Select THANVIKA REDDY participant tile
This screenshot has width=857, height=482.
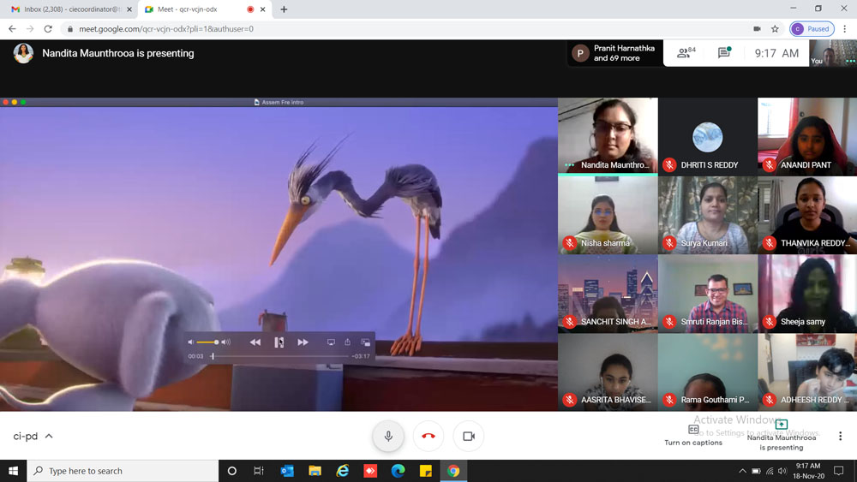point(807,215)
